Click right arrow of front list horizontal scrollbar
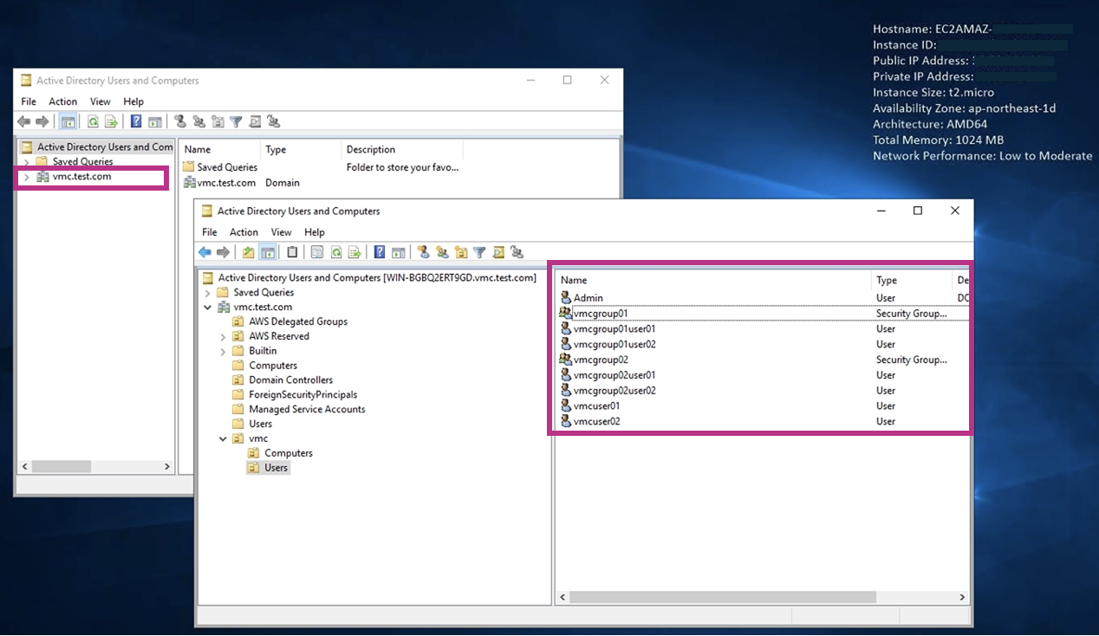The height and width of the screenshot is (636, 1099). 962,597
